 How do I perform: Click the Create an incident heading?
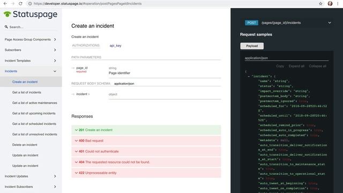[x=93, y=26]
